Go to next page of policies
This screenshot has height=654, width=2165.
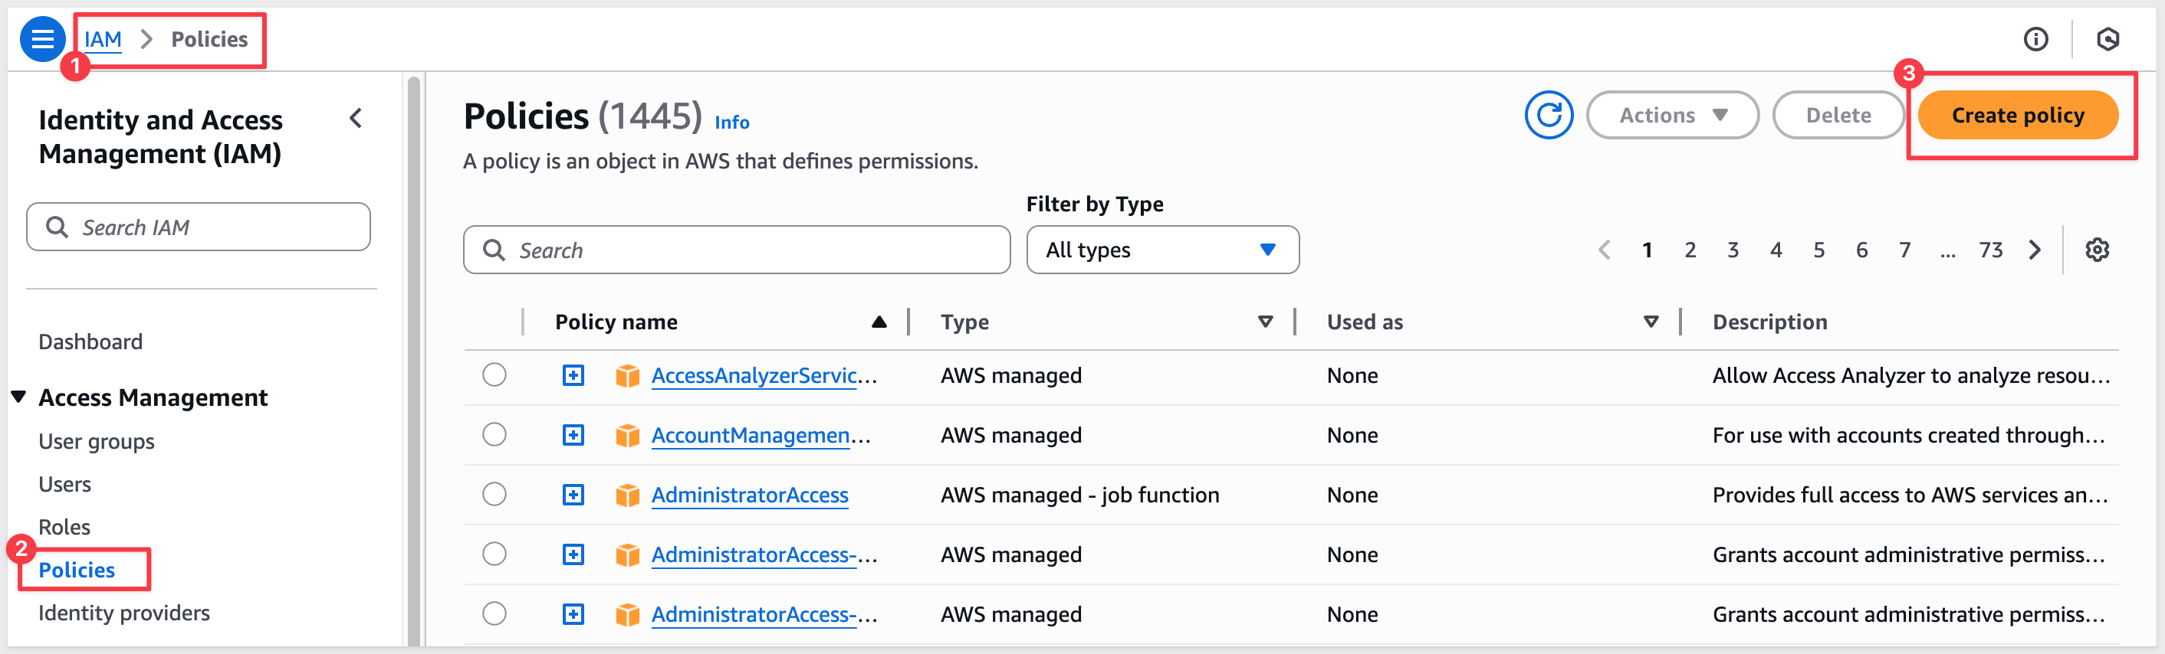point(2034,250)
